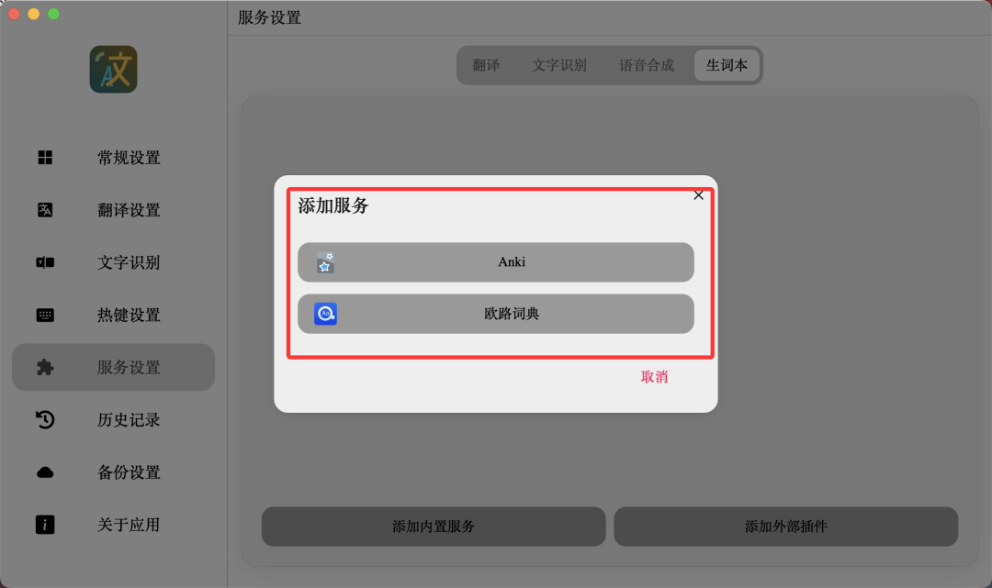This screenshot has width=992, height=588.
Task: Click the history clock icon beside 历史记录
Action: 45,419
